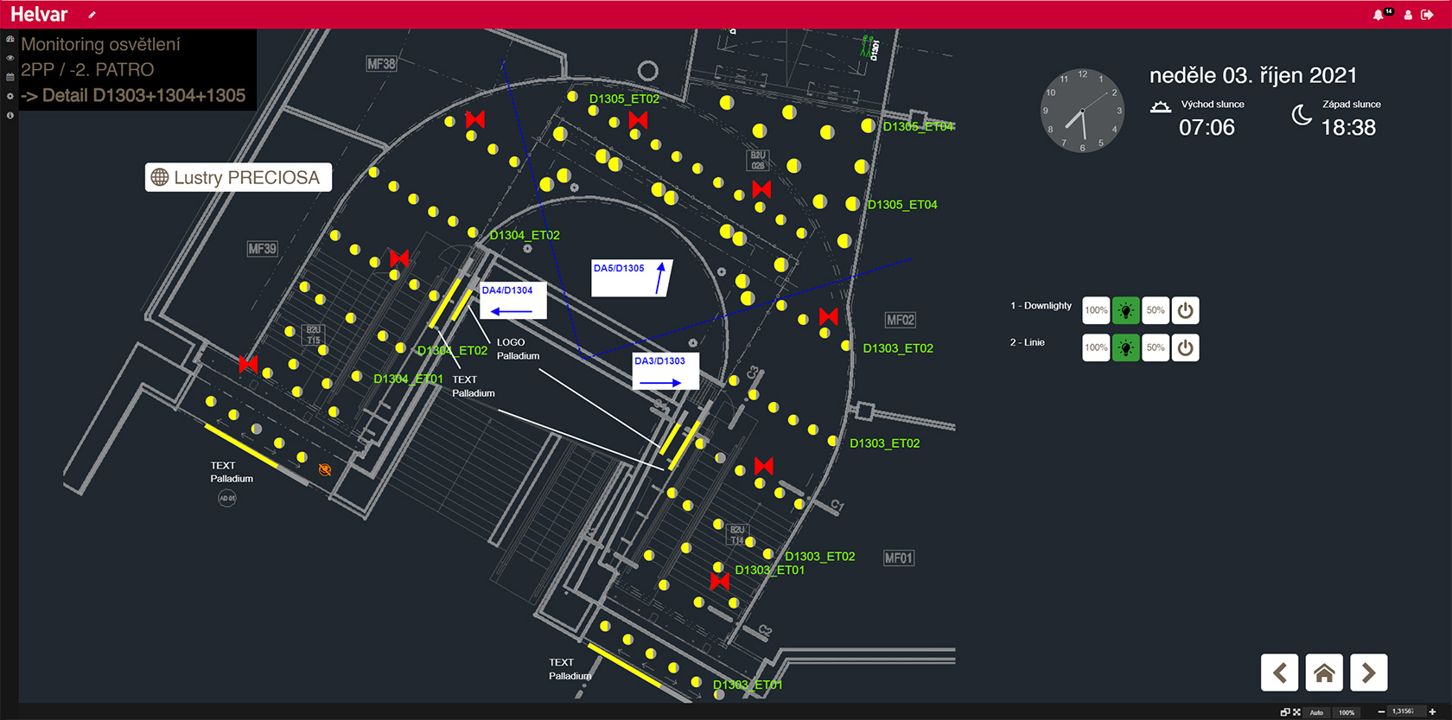
Task: Open the dashboard gauge icon in sidebar
Action: point(10,39)
